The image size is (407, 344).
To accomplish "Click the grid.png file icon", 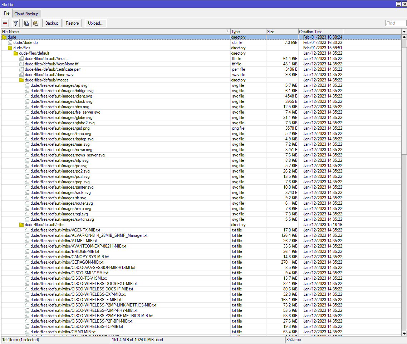I will [27, 128].
